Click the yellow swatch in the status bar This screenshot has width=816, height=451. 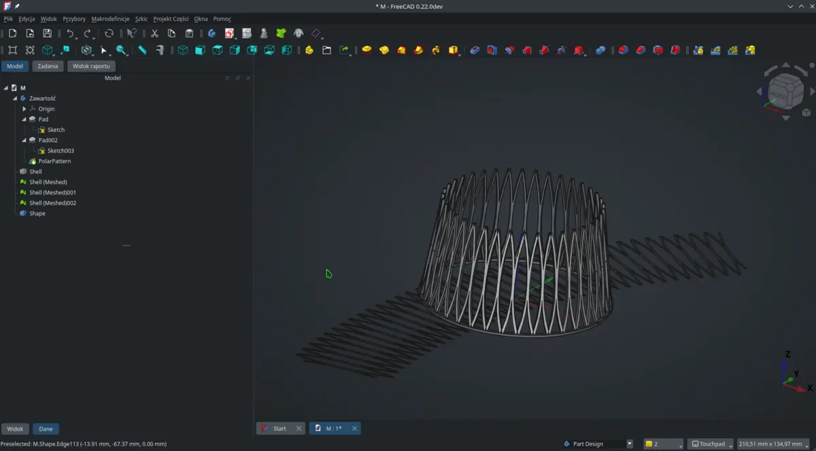(x=648, y=444)
